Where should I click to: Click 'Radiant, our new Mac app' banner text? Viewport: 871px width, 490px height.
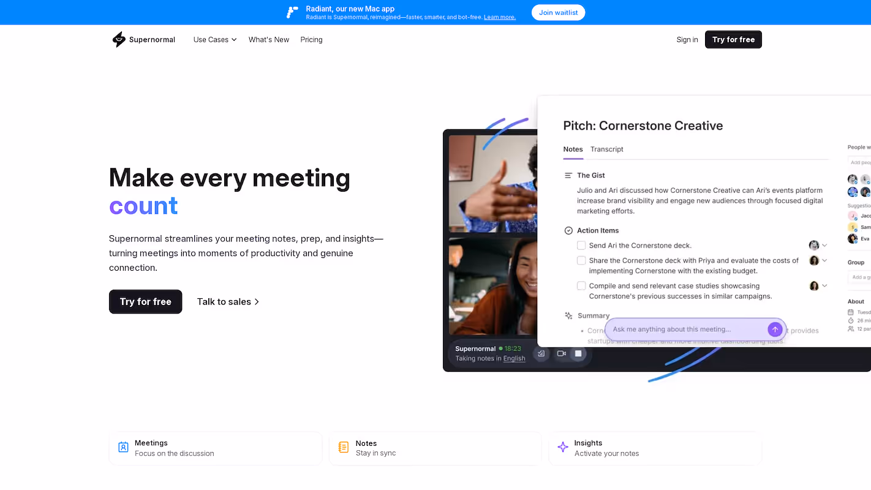tap(350, 9)
